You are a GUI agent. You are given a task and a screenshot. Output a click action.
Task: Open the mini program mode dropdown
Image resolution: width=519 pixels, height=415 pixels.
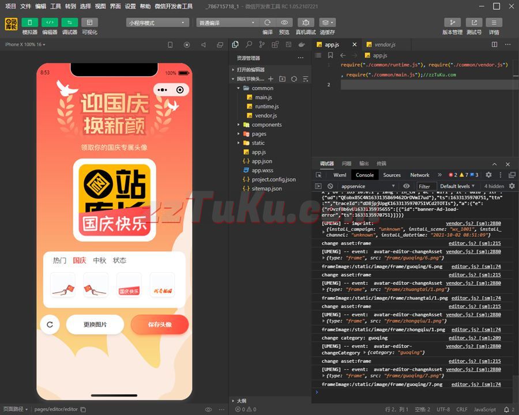pos(157,22)
